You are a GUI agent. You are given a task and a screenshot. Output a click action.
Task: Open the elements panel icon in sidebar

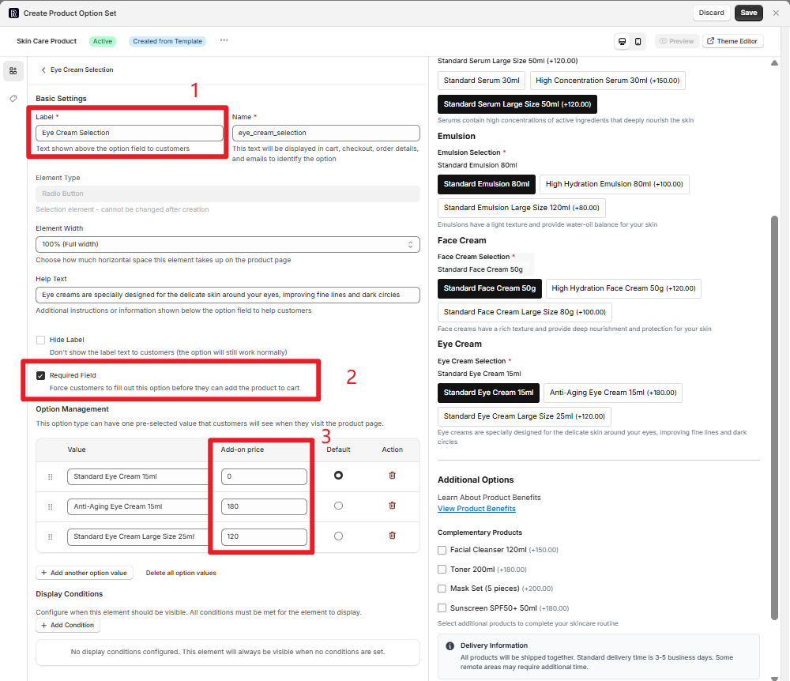(13, 71)
